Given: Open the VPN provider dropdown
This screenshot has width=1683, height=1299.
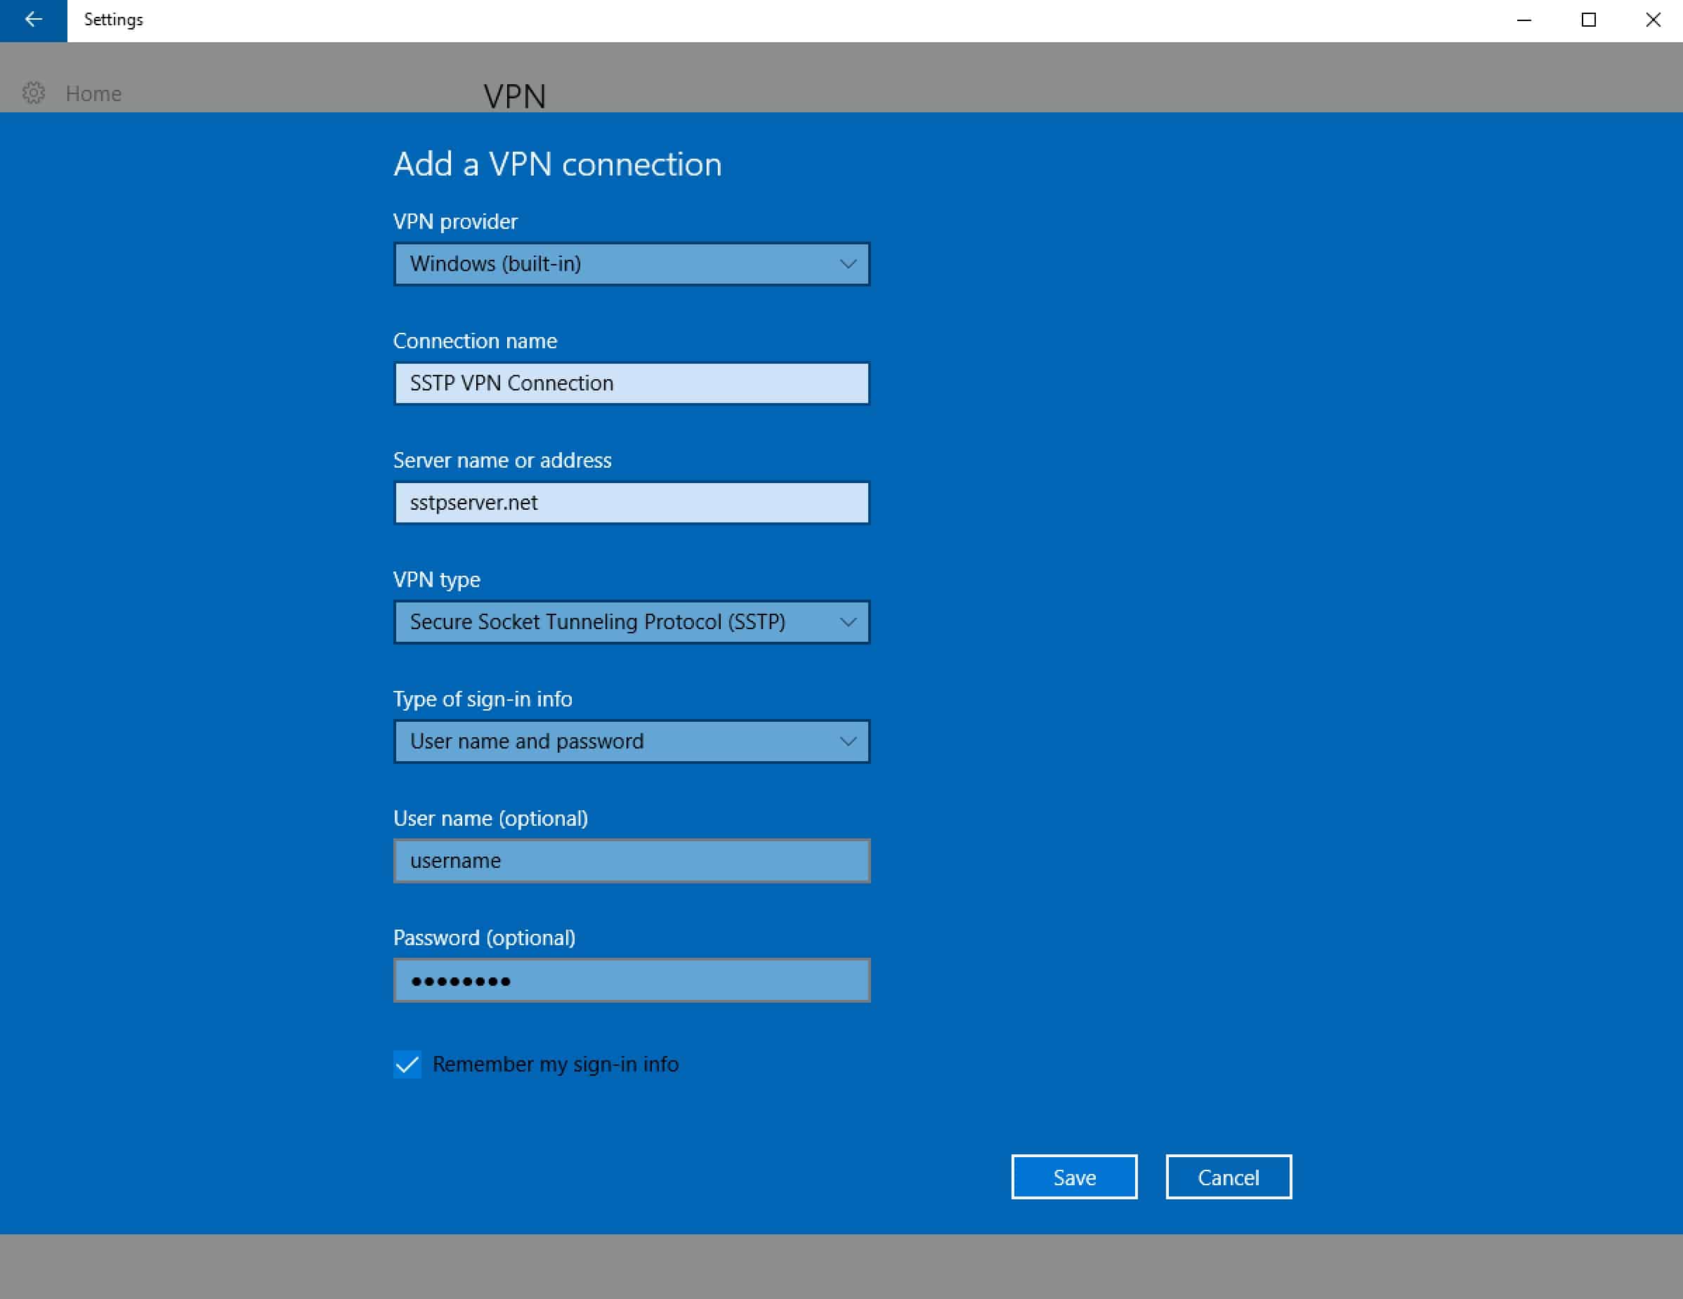Looking at the screenshot, I should tap(631, 264).
